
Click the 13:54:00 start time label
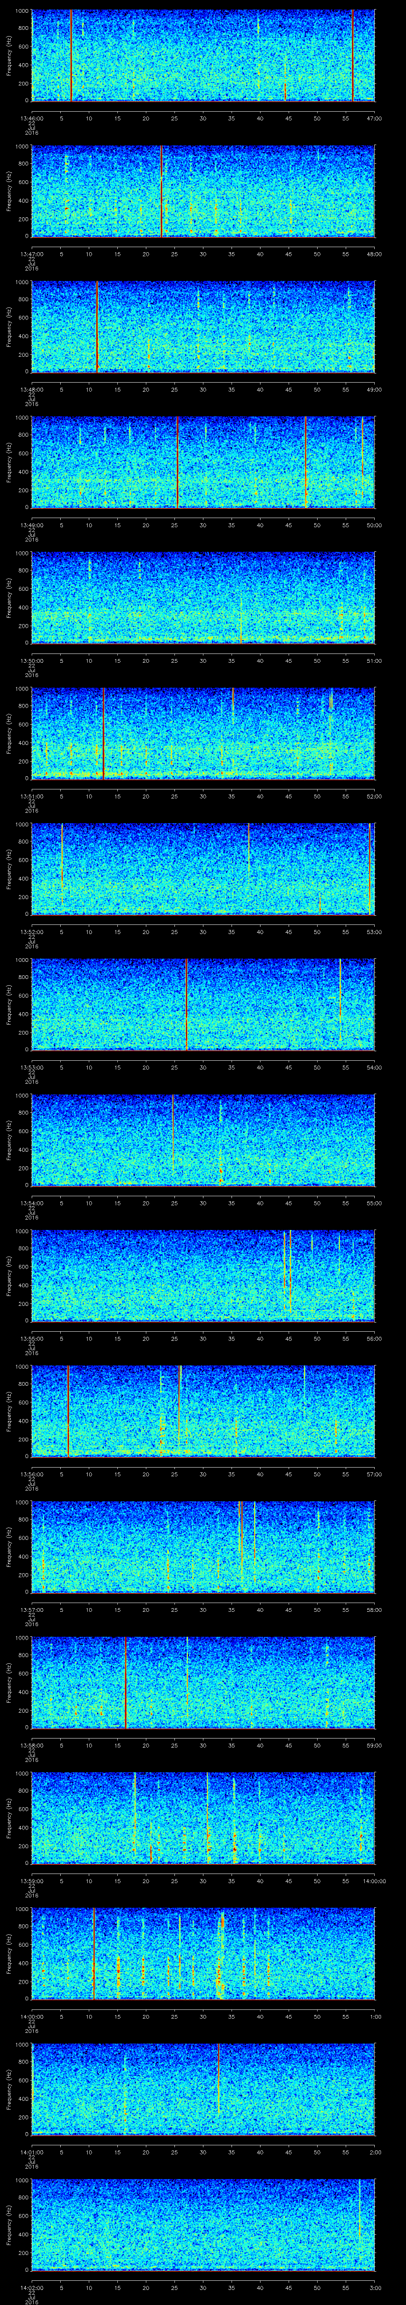32,1203
